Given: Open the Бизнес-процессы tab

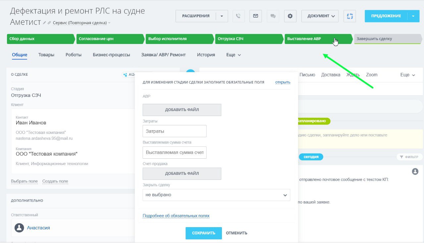Looking at the screenshot, I should click(x=111, y=55).
